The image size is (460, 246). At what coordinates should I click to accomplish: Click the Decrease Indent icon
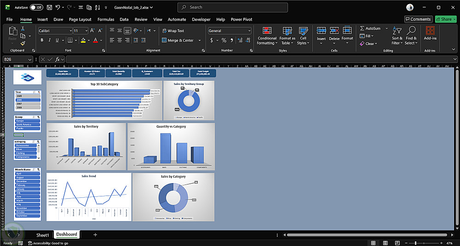pyautogui.click(x=136, y=40)
